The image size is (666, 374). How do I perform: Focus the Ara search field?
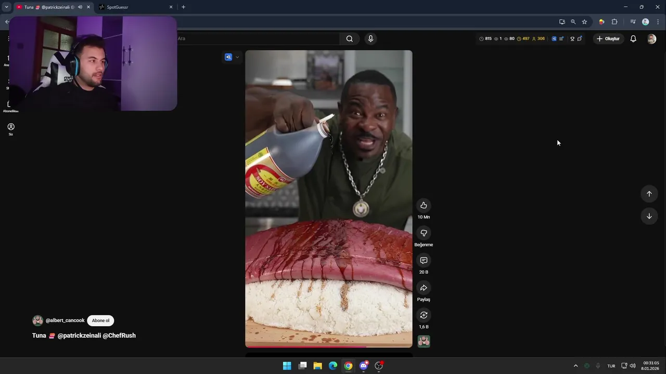coord(258,38)
